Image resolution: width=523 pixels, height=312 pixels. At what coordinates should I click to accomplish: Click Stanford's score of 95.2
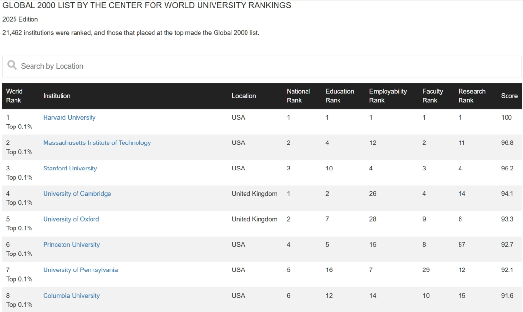point(507,168)
